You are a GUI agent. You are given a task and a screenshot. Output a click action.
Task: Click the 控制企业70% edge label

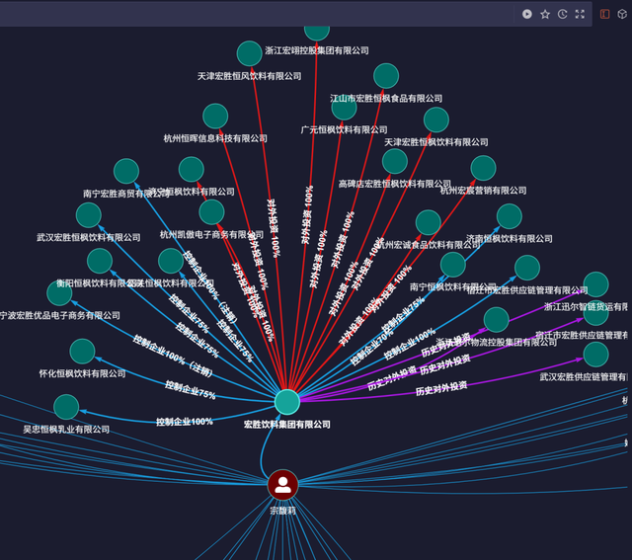pos(371,346)
